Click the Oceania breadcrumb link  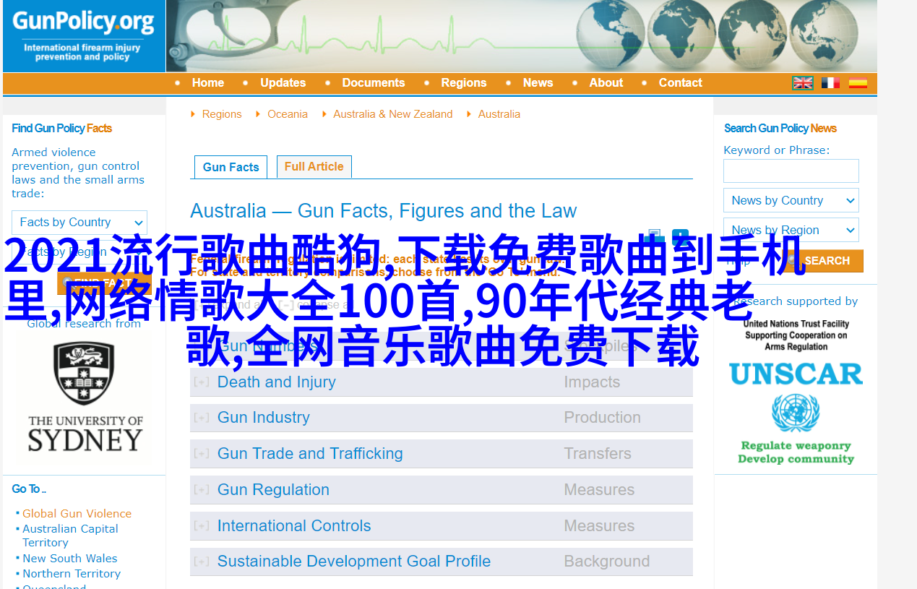pyautogui.click(x=288, y=114)
